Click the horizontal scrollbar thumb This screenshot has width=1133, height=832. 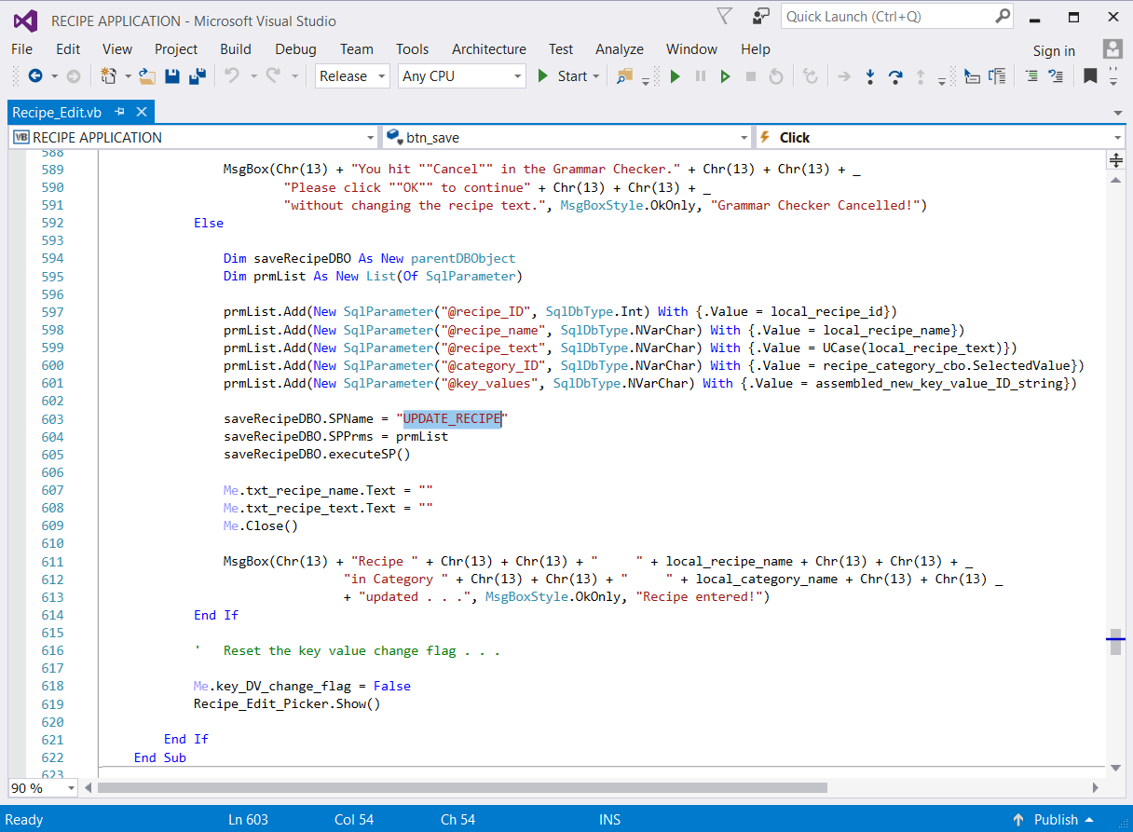[461, 787]
